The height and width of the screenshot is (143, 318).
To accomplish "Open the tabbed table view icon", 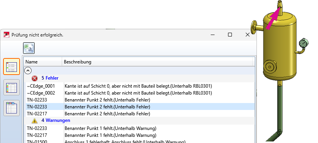I will tap(12, 108).
